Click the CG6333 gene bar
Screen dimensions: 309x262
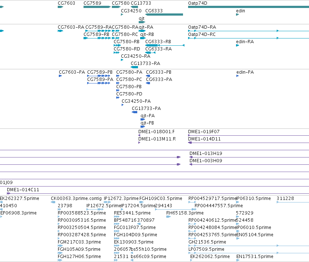[x=164, y=15]
